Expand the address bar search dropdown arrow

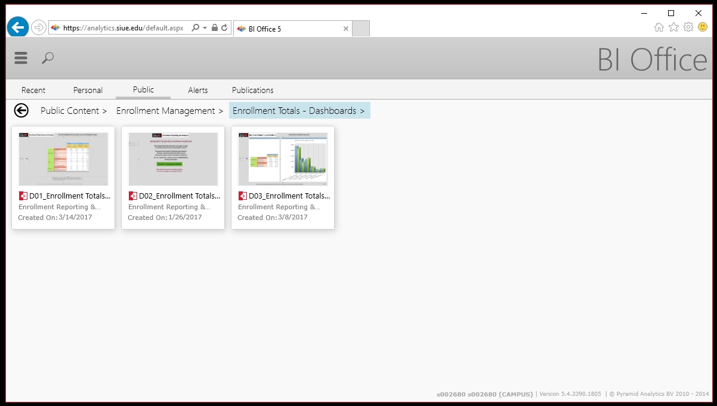point(205,28)
